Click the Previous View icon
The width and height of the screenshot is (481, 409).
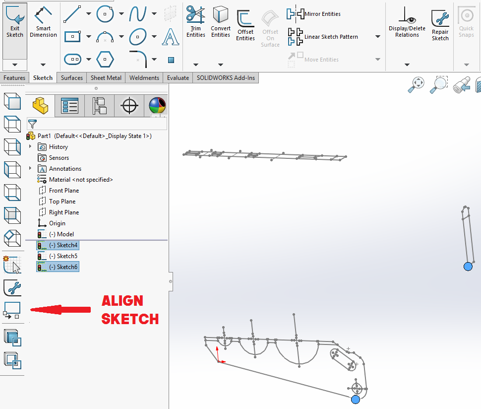tap(462, 85)
